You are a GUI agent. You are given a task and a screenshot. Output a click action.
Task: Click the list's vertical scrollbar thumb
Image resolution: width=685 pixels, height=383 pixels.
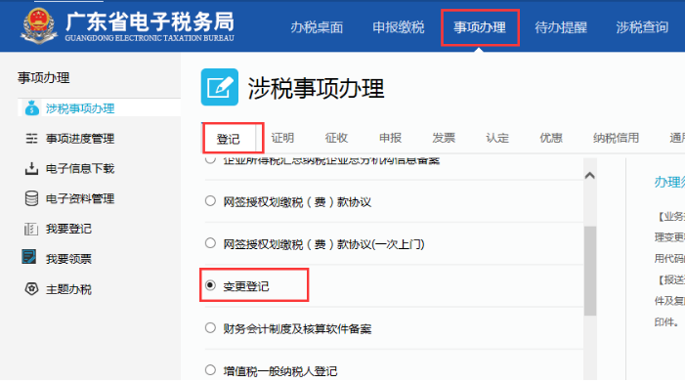(590, 271)
